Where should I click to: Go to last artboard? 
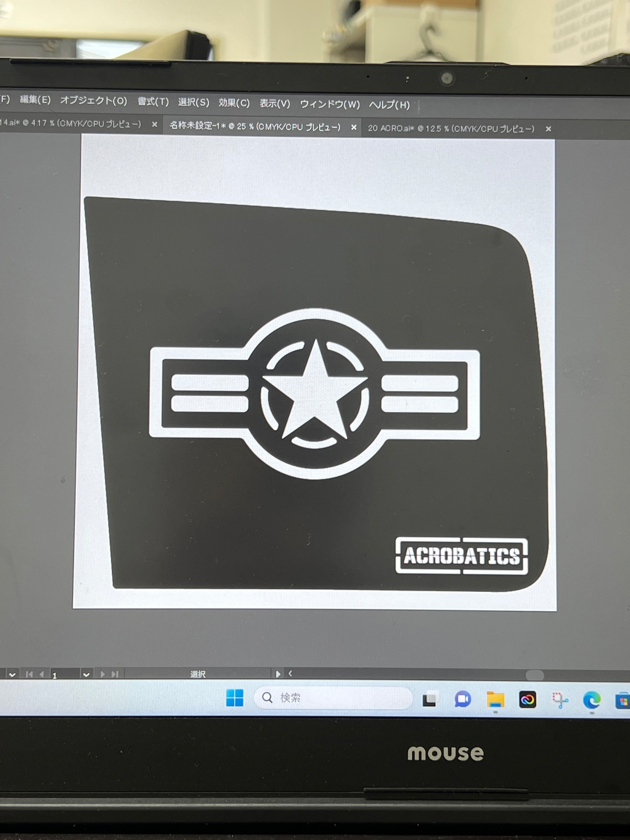(115, 675)
